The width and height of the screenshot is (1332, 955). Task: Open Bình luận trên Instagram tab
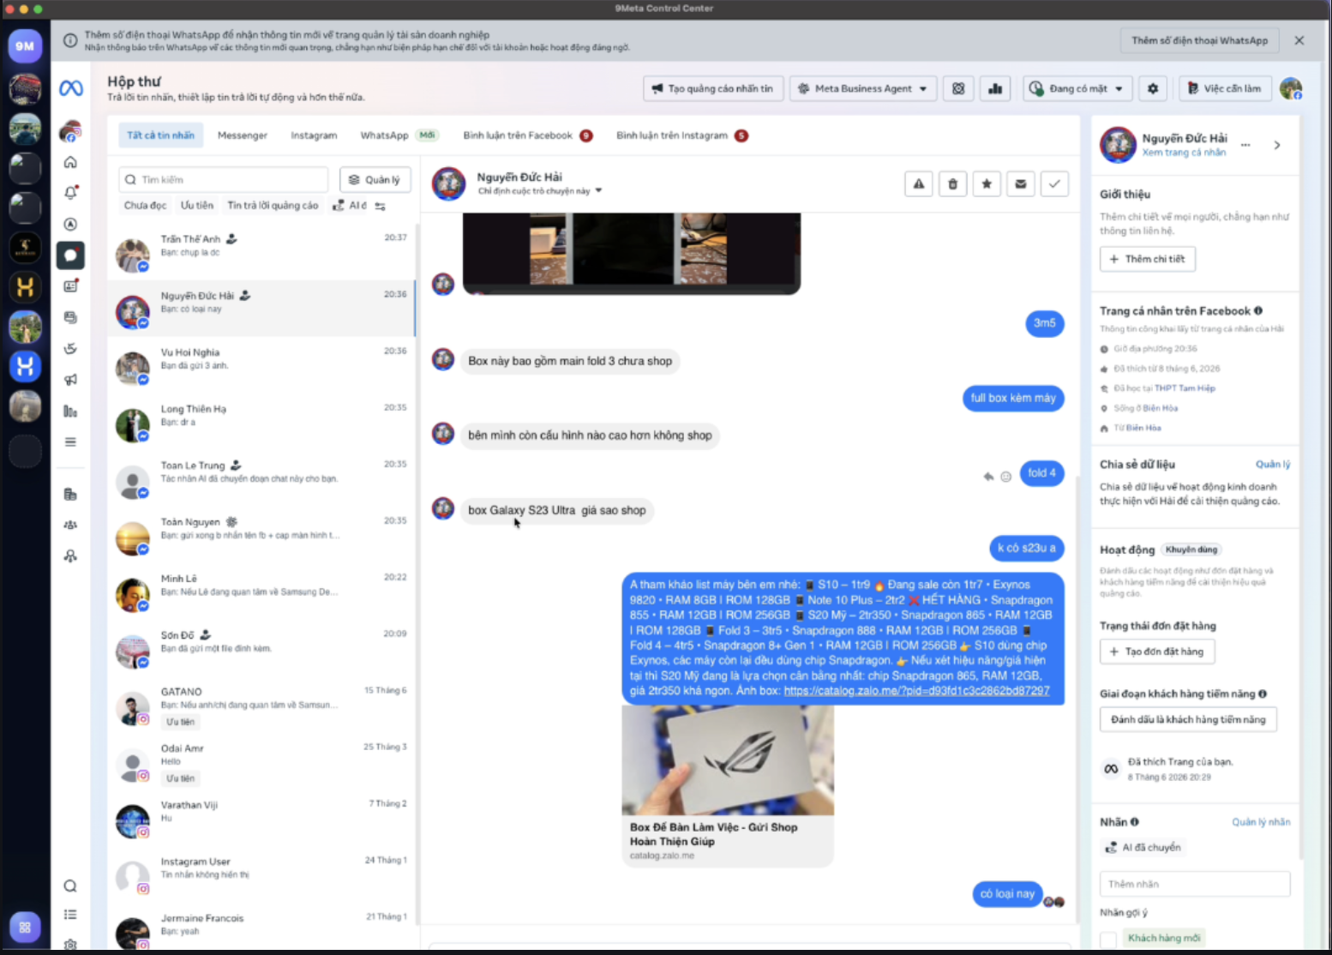pos(681,135)
